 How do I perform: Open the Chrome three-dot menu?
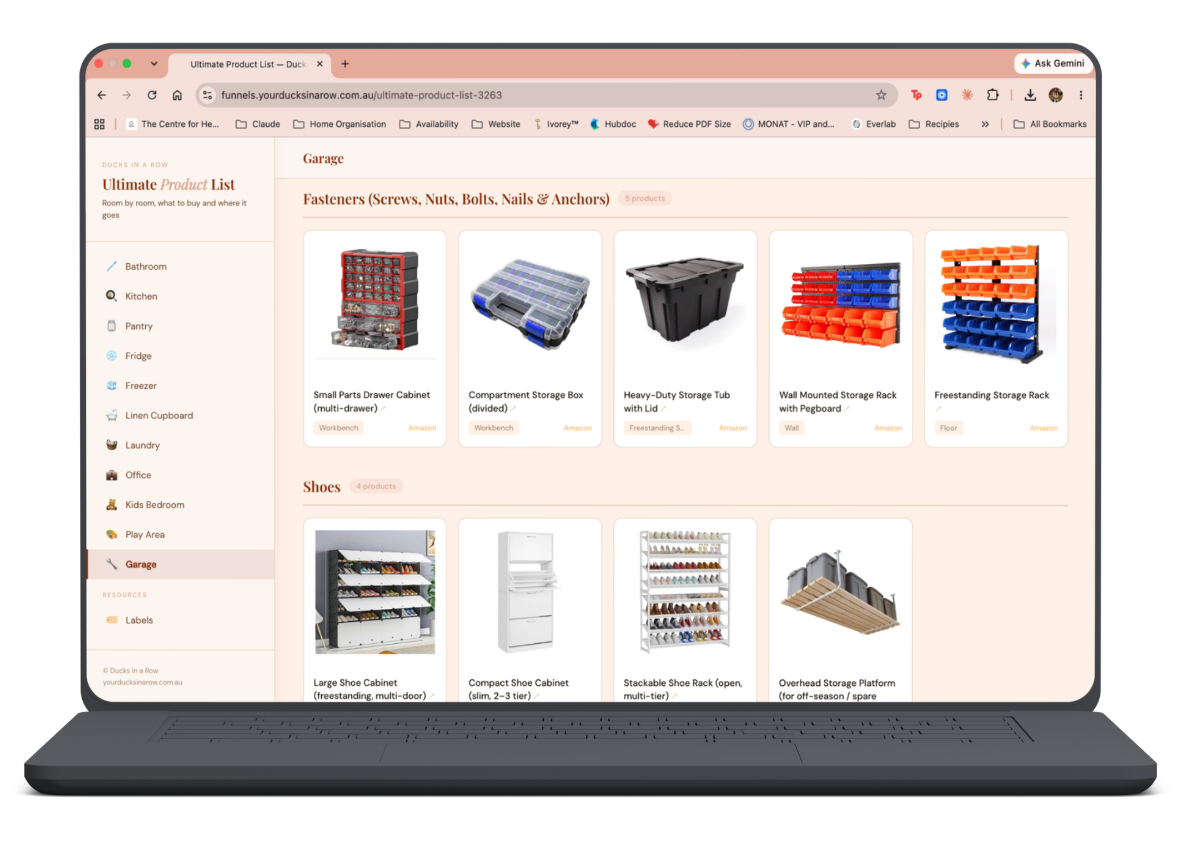coord(1081,95)
